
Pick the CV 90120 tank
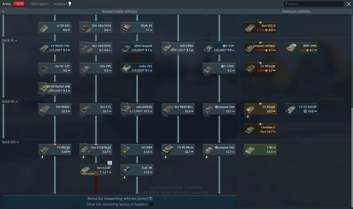click(55, 149)
